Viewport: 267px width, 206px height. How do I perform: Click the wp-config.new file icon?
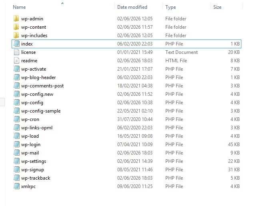click(16, 94)
